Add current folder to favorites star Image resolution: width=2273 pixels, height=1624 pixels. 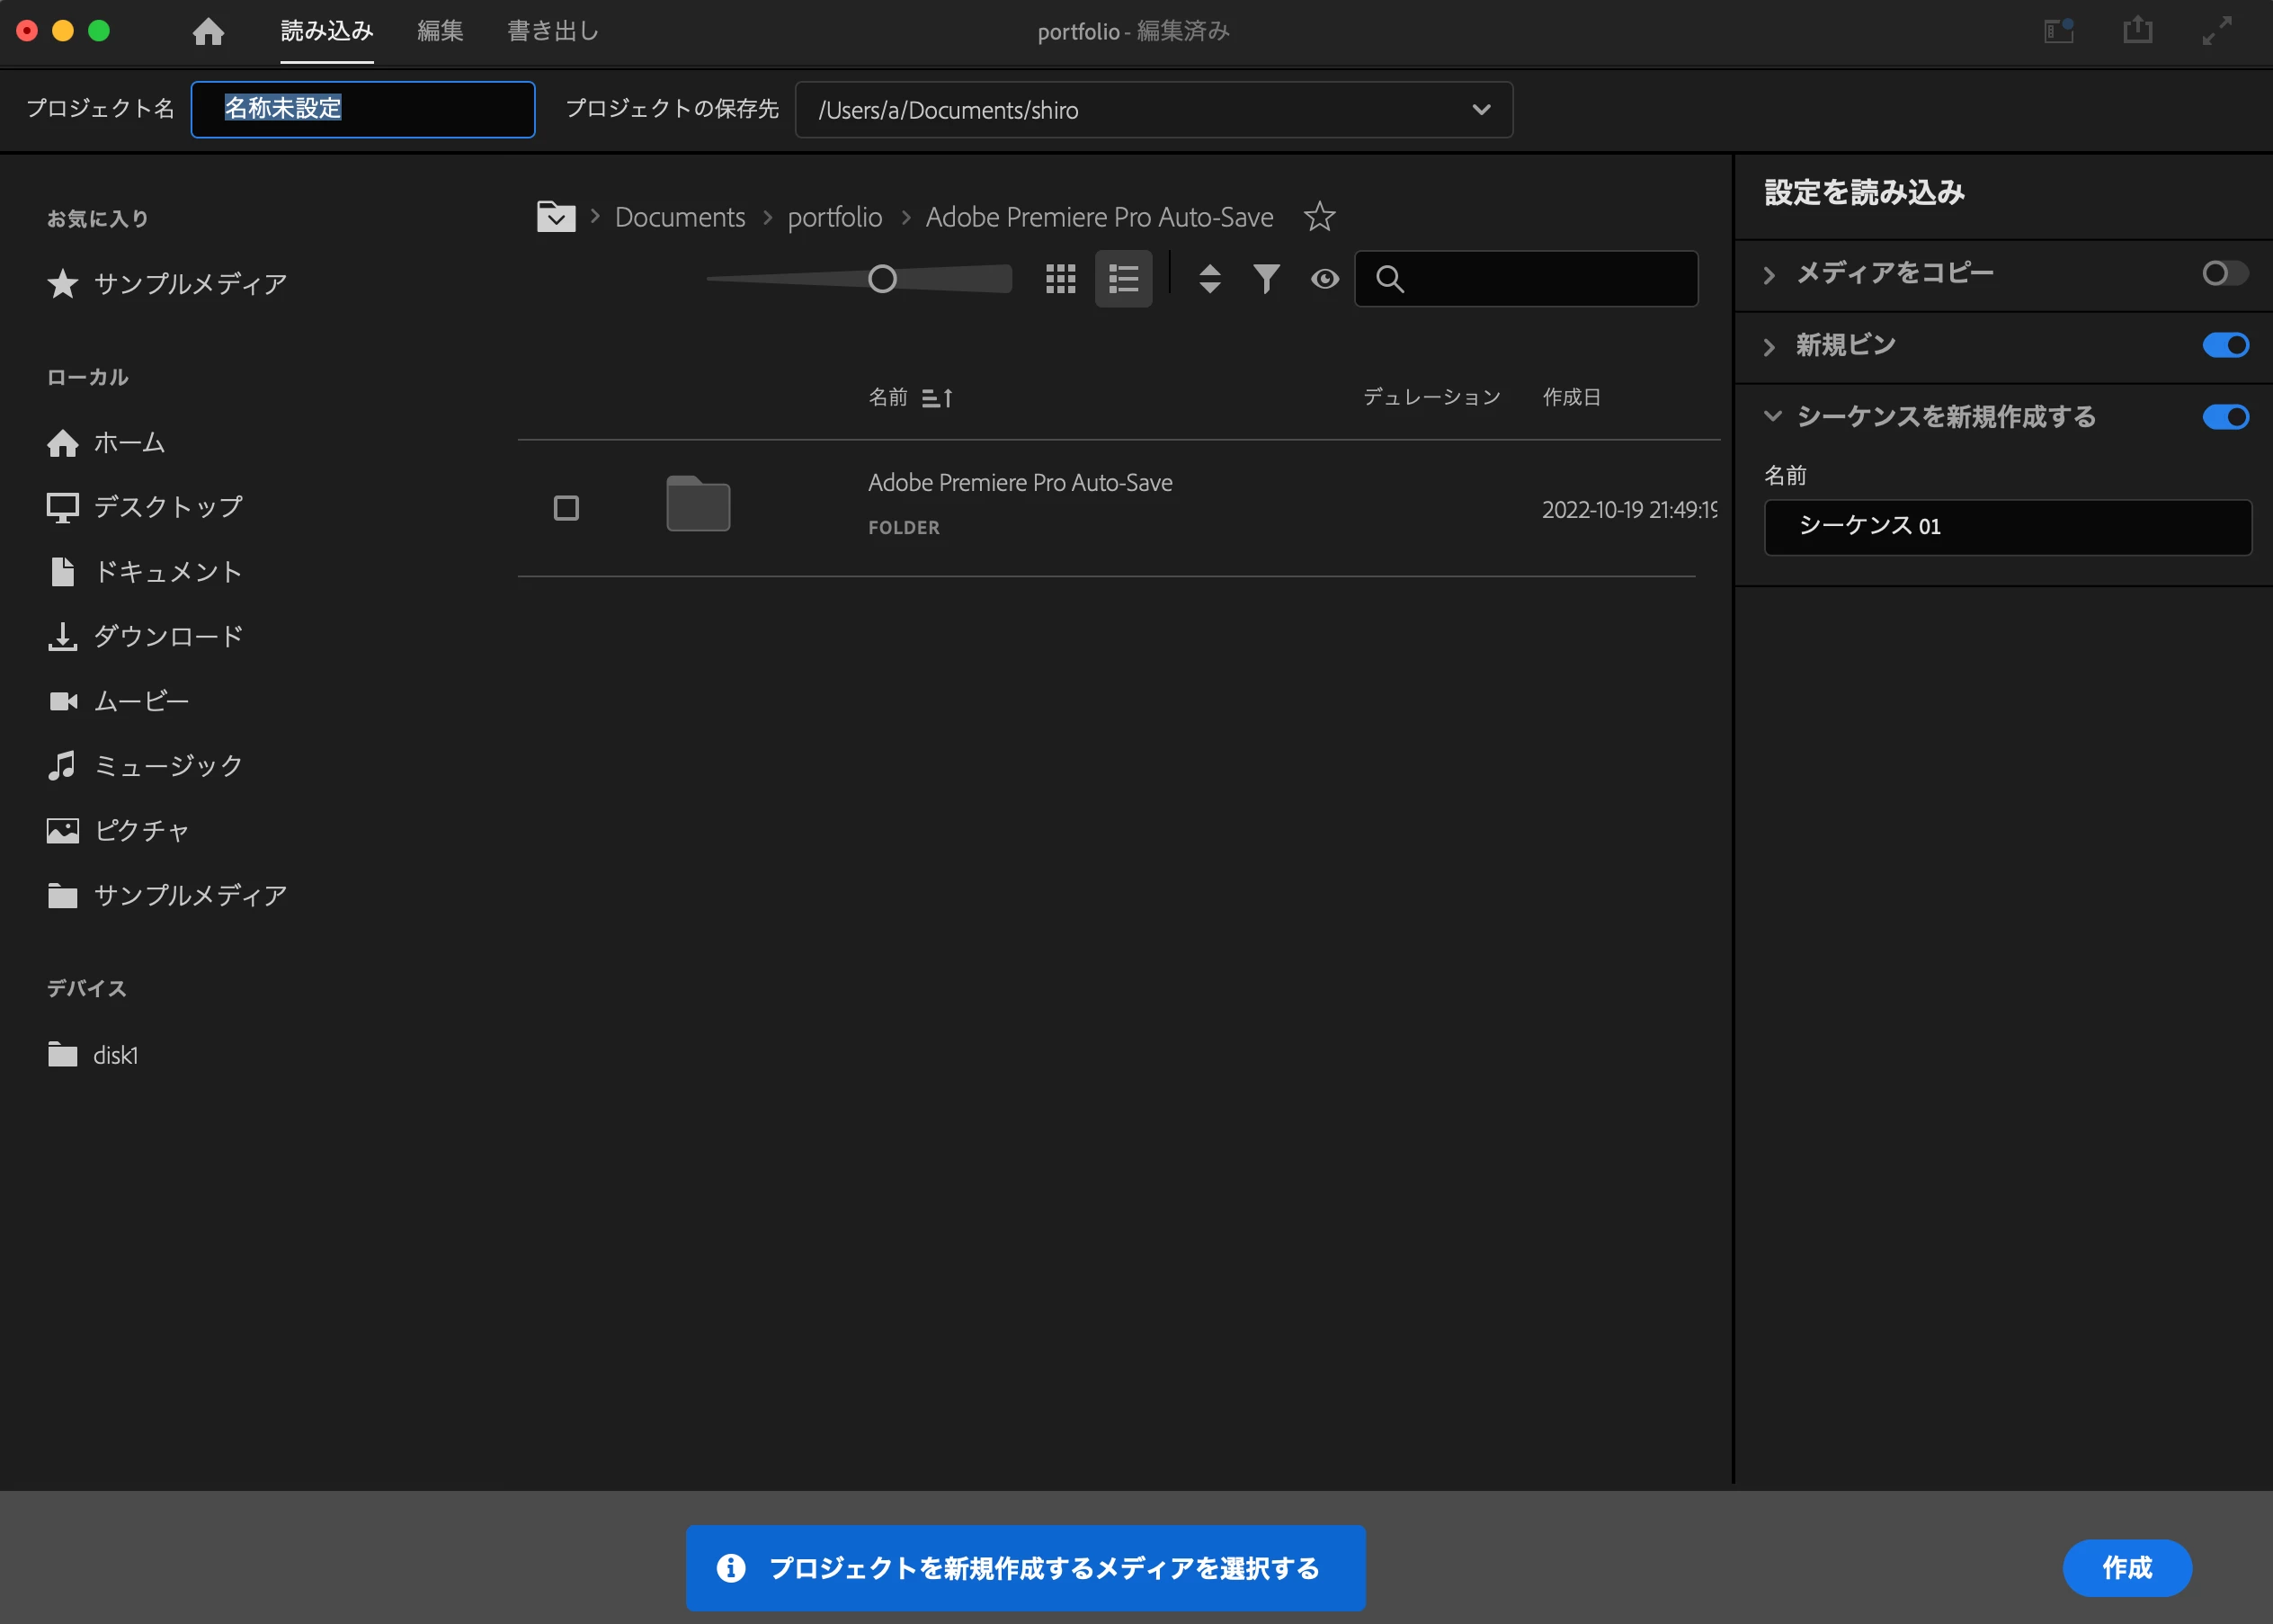click(1319, 217)
